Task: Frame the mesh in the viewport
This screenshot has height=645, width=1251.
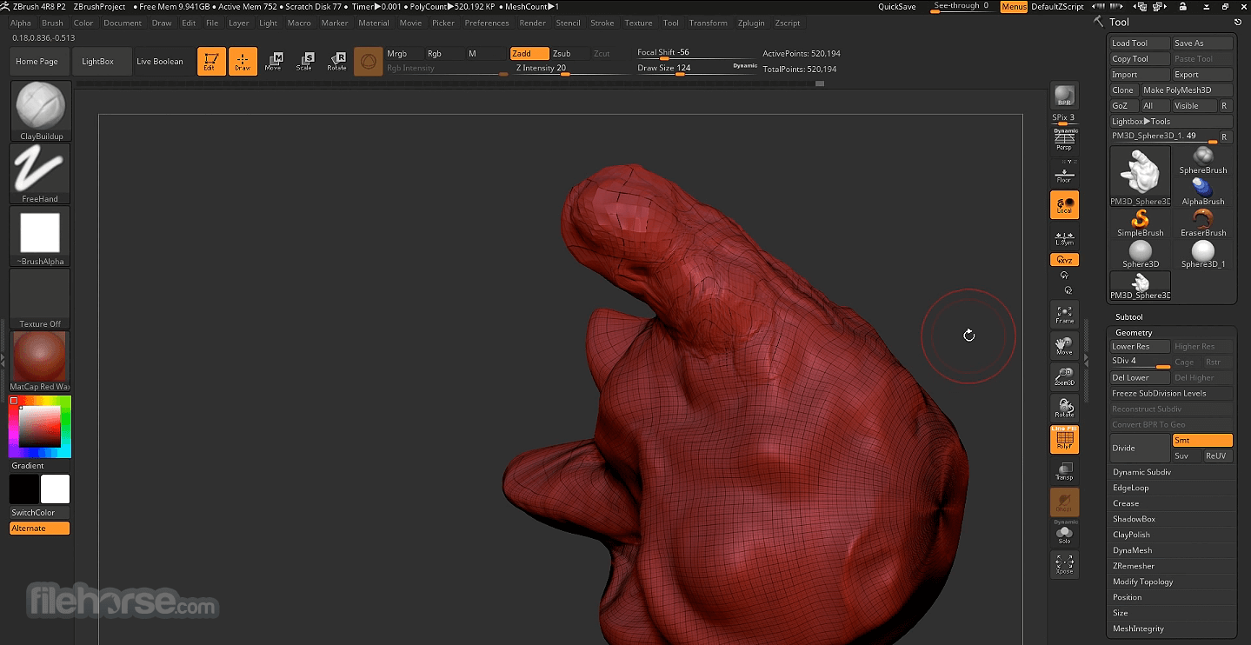Action: coord(1064,315)
